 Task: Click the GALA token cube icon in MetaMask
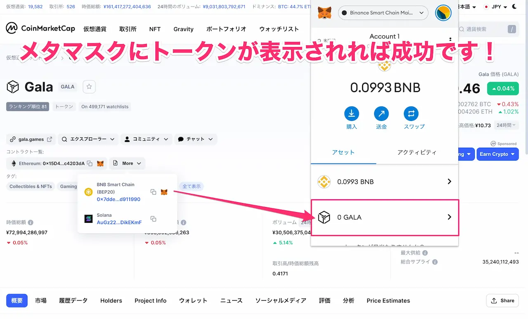tap(324, 217)
